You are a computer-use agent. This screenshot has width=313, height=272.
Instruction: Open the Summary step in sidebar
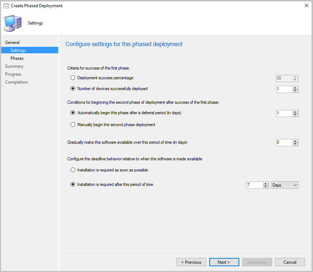pos(14,66)
